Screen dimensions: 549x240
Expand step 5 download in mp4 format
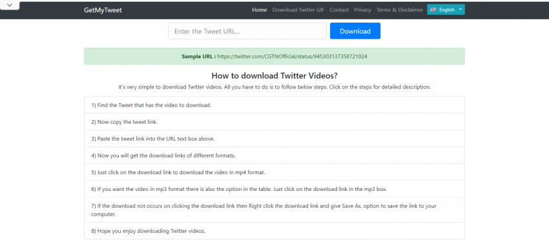tap(274, 172)
